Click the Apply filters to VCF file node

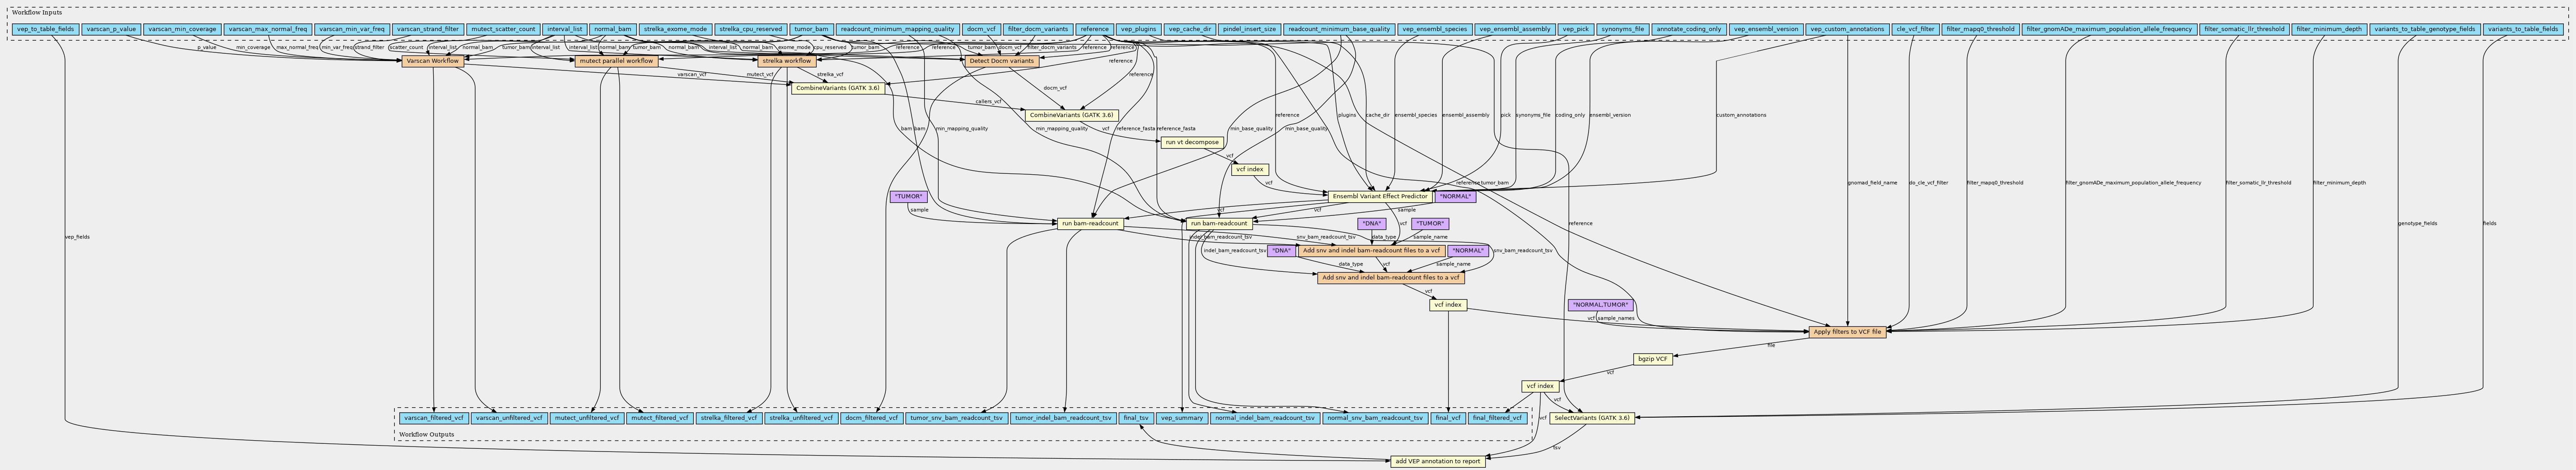point(1847,331)
